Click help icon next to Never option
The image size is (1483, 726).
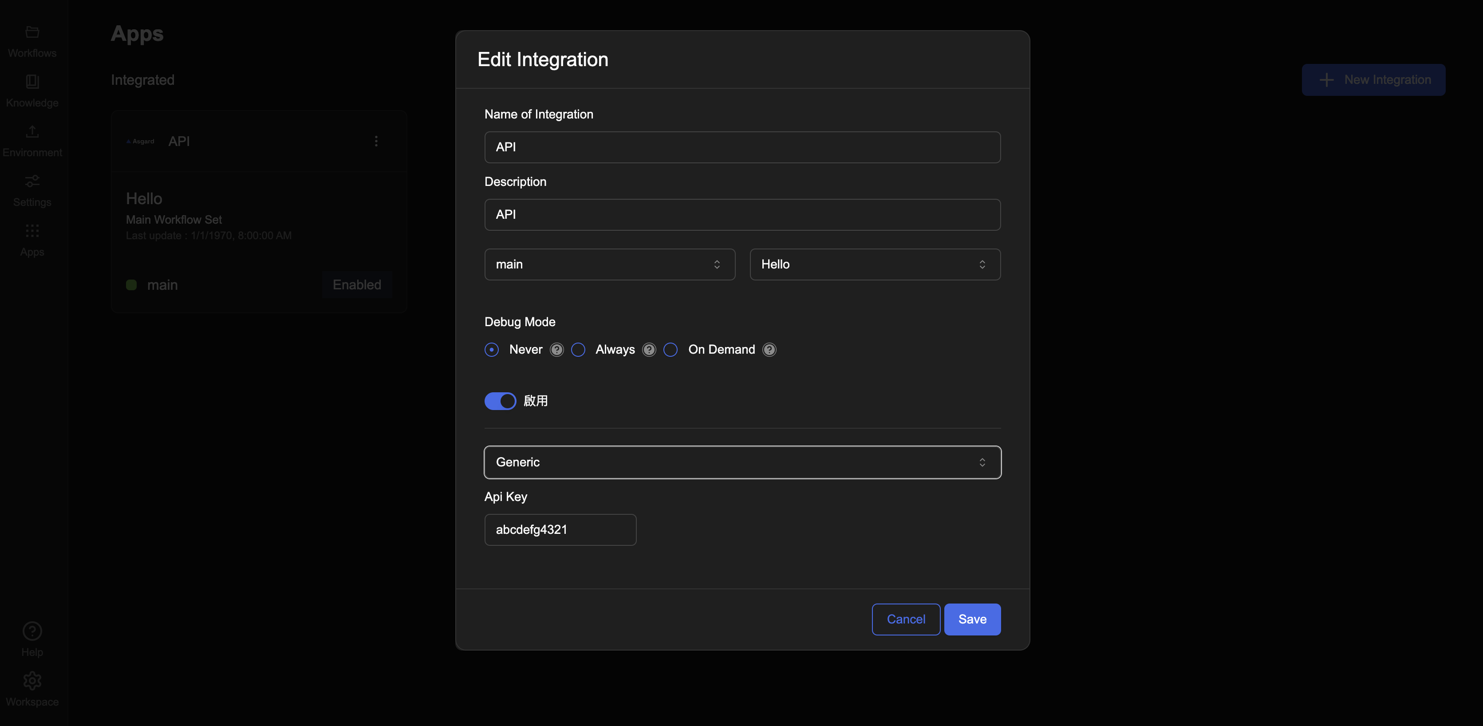tap(556, 350)
